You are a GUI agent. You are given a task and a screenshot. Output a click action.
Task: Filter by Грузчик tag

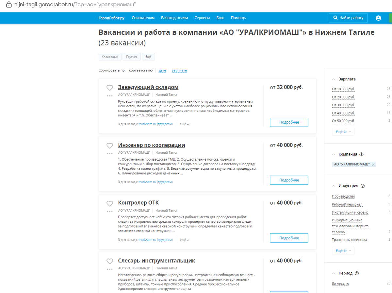[132, 57]
